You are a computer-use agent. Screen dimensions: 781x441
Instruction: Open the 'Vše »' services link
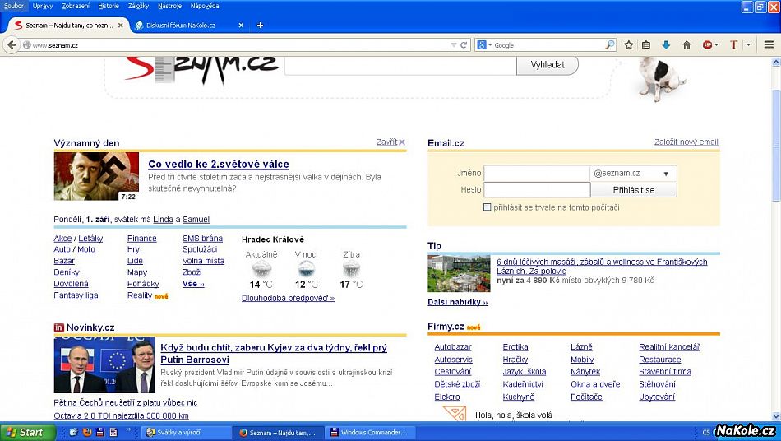point(193,284)
